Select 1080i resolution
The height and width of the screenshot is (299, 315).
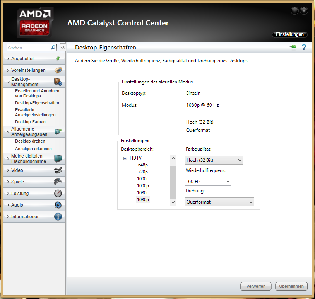(142, 193)
